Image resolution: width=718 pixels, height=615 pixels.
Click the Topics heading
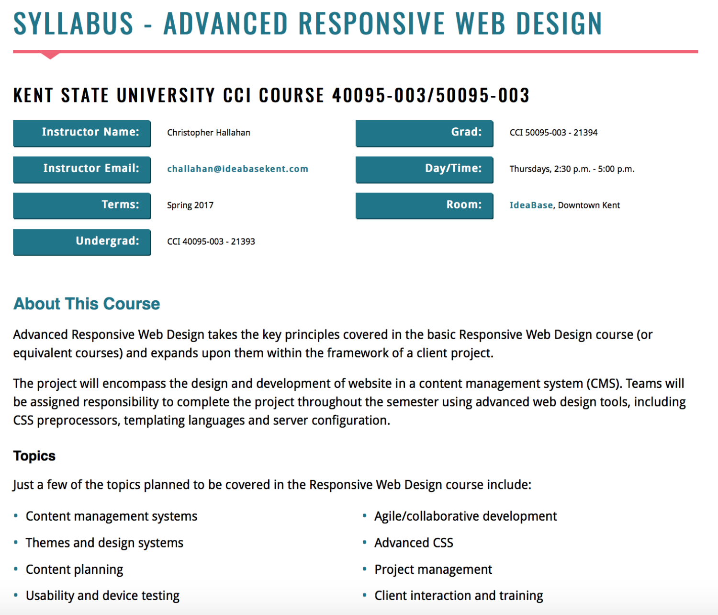tap(34, 456)
